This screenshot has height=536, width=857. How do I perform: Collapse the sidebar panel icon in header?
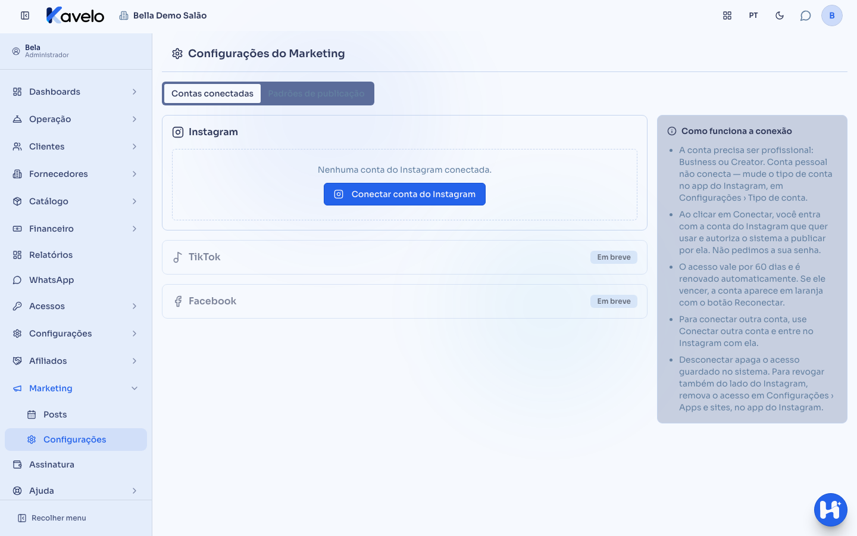click(x=25, y=15)
